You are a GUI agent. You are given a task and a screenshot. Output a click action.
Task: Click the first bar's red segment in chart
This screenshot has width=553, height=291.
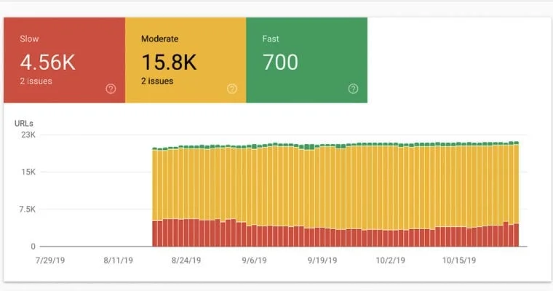[x=155, y=233]
